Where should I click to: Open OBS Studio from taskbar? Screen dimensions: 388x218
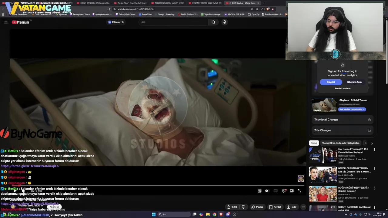234,214
